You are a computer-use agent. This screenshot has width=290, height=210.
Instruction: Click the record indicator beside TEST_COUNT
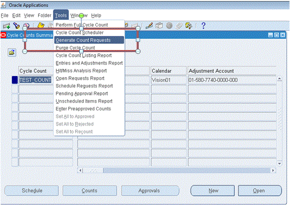[x=15, y=80]
